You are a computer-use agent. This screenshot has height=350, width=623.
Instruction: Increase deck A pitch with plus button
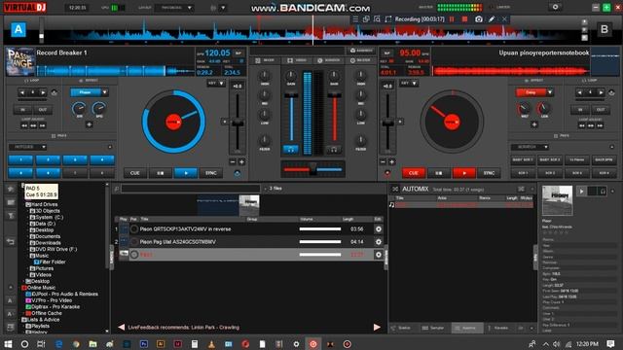(241, 162)
